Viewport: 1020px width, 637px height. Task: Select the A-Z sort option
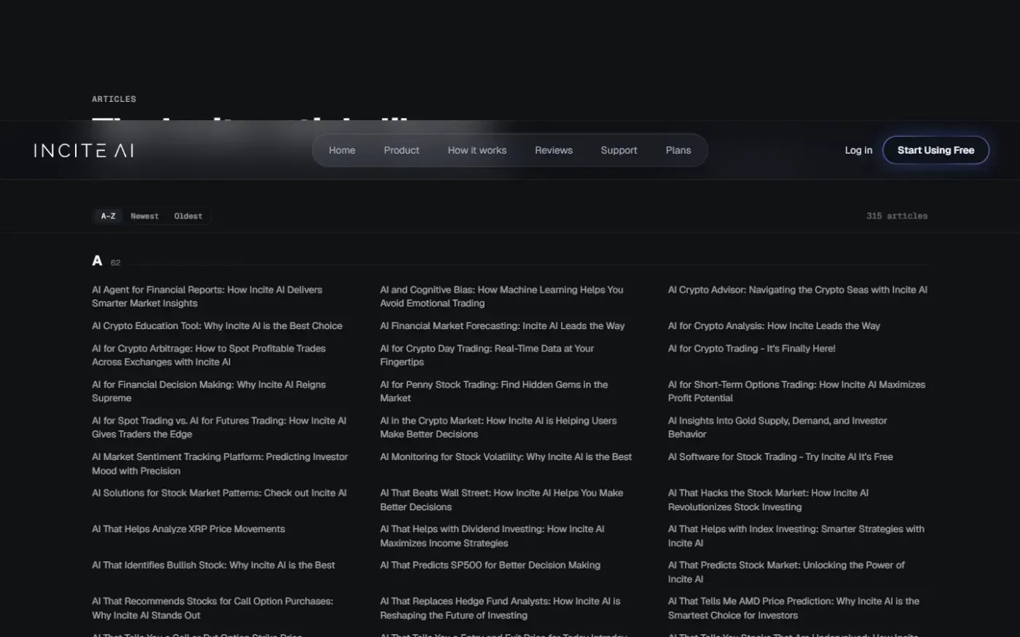(x=109, y=216)
